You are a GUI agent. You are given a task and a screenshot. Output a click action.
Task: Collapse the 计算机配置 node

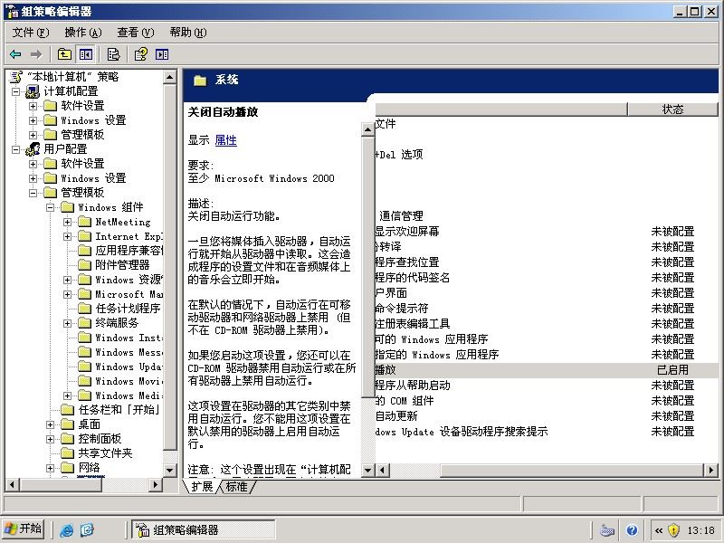click(x=16, y=91)
